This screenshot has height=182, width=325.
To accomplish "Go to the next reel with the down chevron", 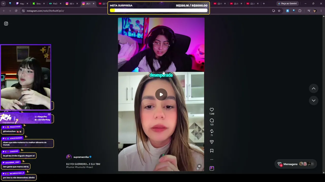I will pos(314,100).
